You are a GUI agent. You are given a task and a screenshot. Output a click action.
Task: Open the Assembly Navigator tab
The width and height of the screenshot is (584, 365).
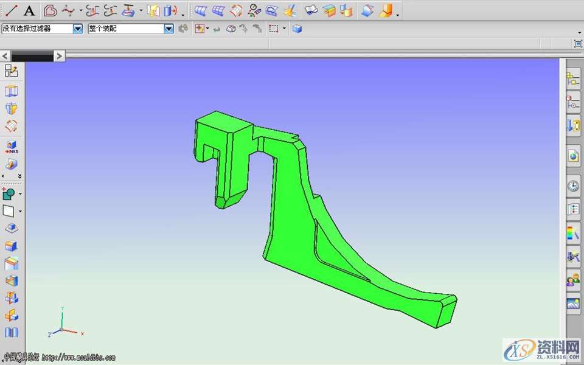[573, 78]
